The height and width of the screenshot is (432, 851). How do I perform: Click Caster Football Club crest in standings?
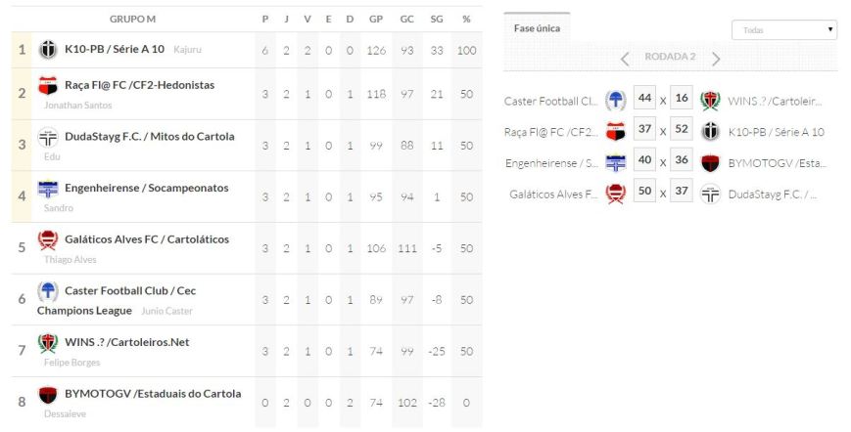click(48, 291)
